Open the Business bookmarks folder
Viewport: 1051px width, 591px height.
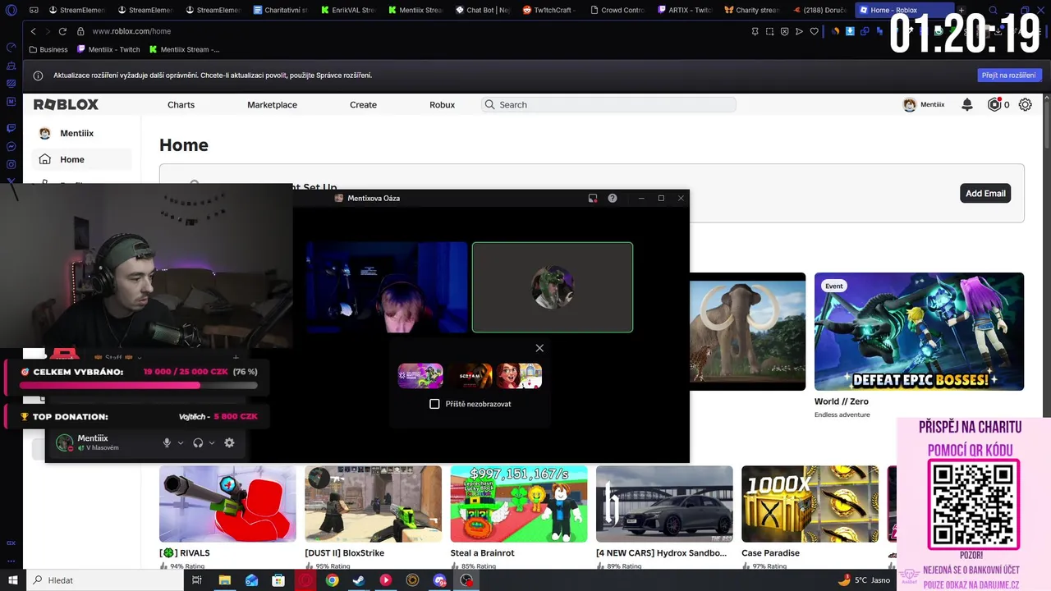pos(48,49)
